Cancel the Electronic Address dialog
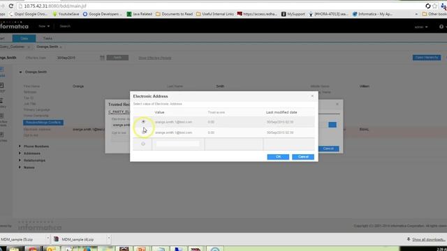The width and height of the screenshot is (447, 251). click(x=303, y=157)
